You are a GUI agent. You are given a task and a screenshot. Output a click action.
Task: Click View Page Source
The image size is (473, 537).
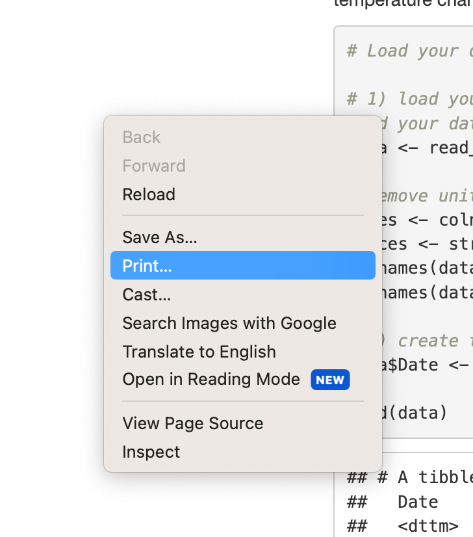[x=192, y=423]
